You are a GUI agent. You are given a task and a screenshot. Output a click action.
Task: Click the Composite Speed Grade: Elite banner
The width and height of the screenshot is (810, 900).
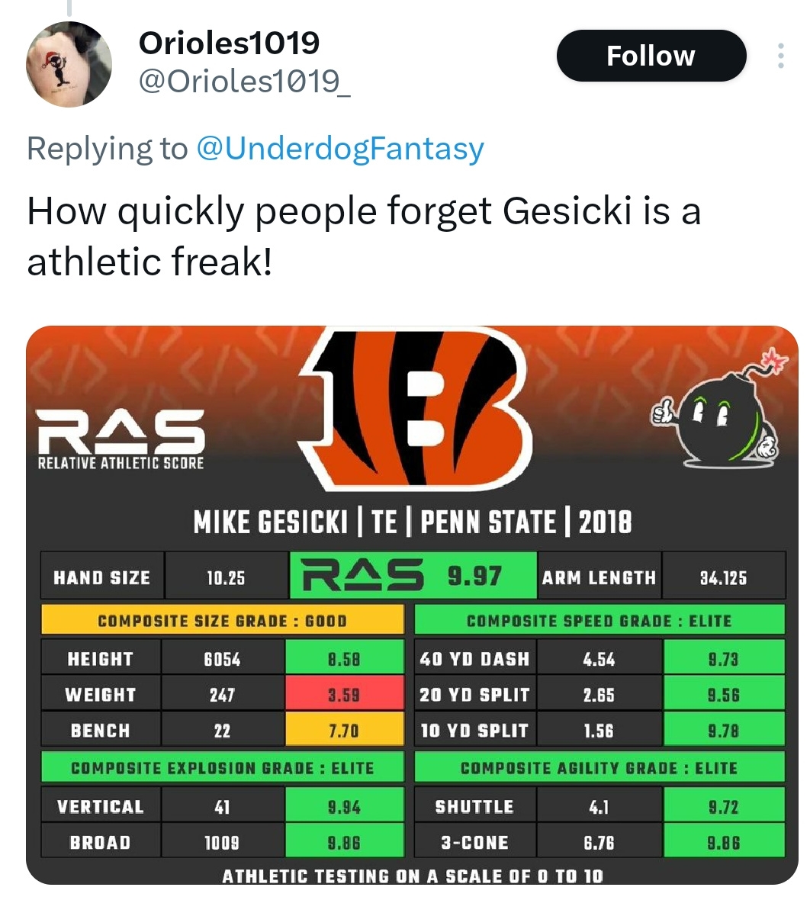[x=599, y=621]
